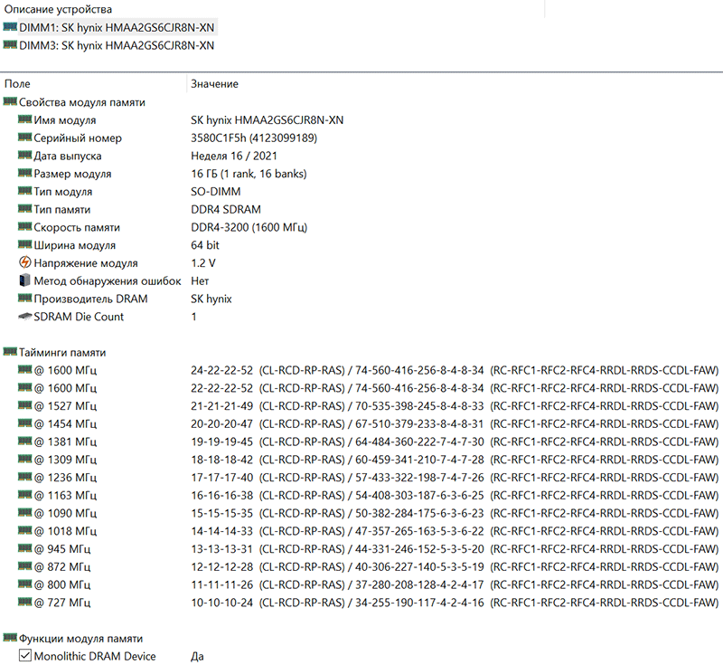Click icon beside Тип модуля

tap(24, 191)
